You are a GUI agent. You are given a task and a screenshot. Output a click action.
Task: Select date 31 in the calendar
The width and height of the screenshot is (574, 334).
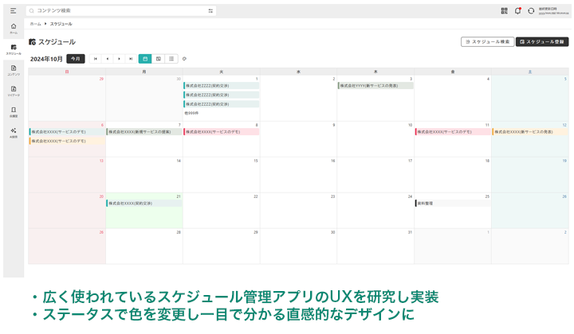click(410, 232)
